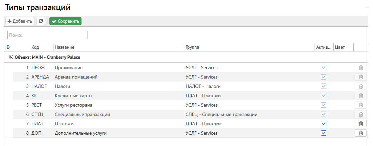Click trash icon for Услуги ресторана row
The image size is (373, 146).
(361, 105)
